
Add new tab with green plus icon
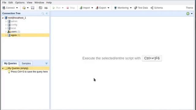(188, 13)
